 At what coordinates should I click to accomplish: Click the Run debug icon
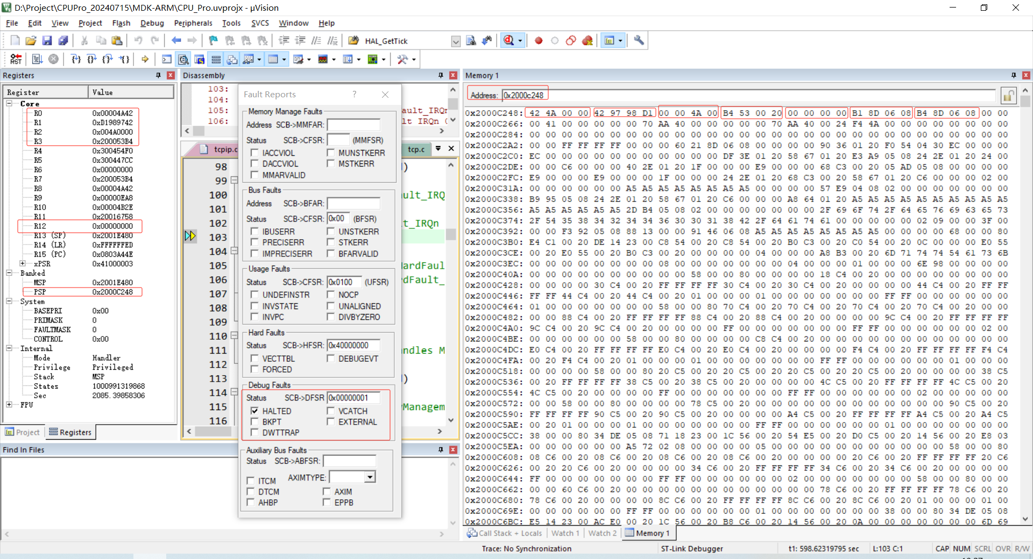37,59
